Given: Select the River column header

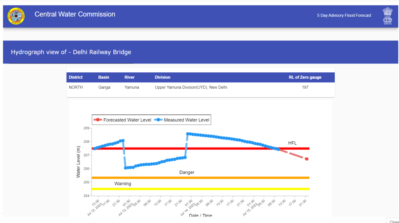Looking at the screenshot, I should (x=129, y=77).
